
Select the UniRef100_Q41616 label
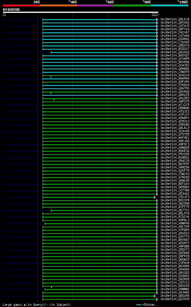tap(175, 52)
